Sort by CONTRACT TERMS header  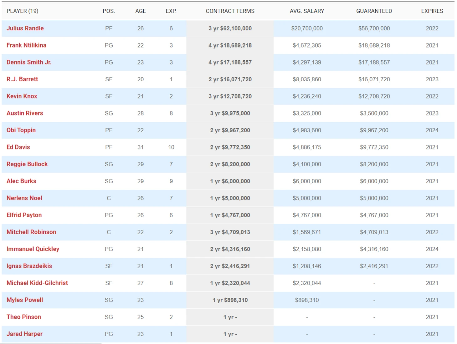click(230, 11)
